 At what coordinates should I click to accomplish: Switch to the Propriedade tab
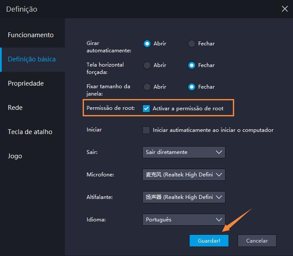[32, 83]
